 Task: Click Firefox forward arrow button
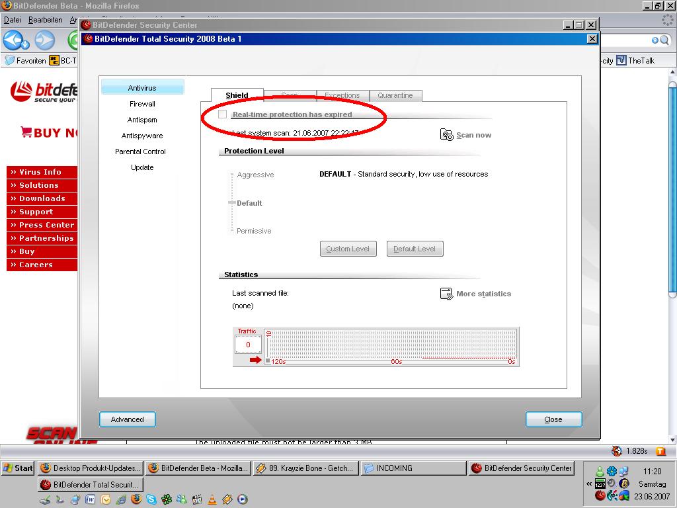(44, 40)
